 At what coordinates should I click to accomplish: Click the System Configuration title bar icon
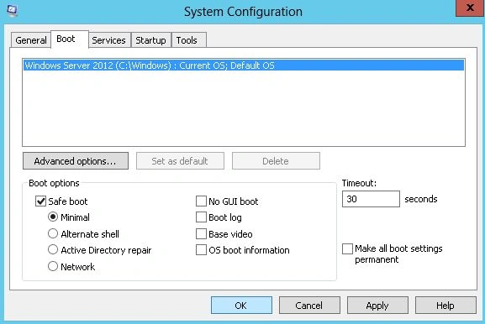[x=12, y=10]
